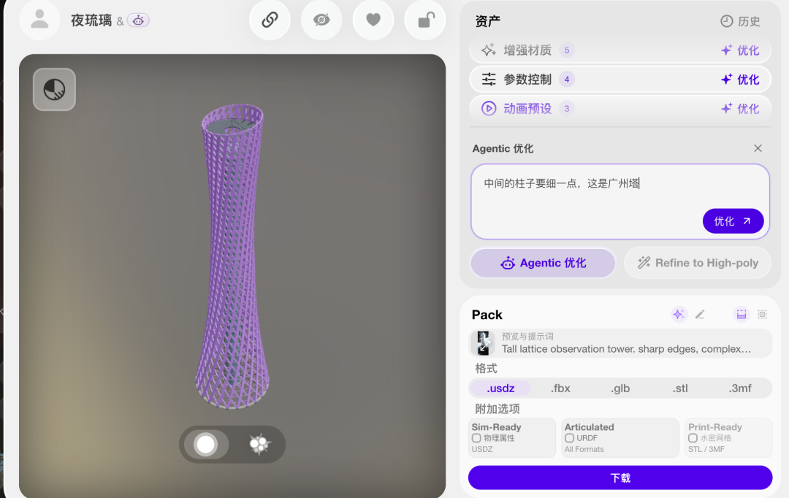
Task: Enable Print-Ready 水密网格 checkbox
Action: tap(693, 438)
